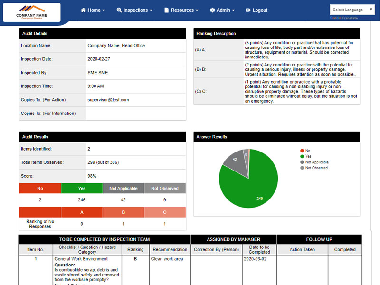Click the Inspections magnifier icon
The width and height of the screenshot is (380, 285).
coord(119,10)
